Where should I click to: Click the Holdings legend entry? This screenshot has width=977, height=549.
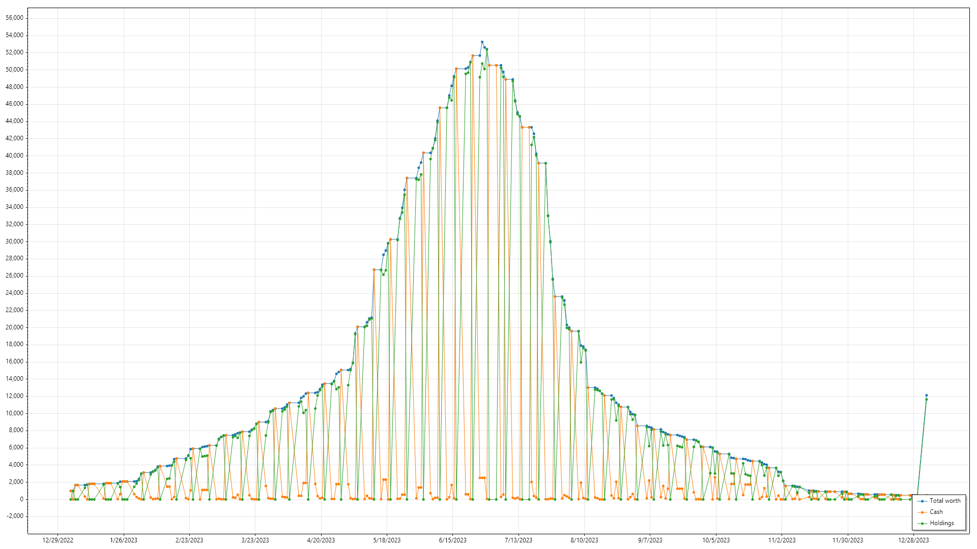click(x=936, y=523)
